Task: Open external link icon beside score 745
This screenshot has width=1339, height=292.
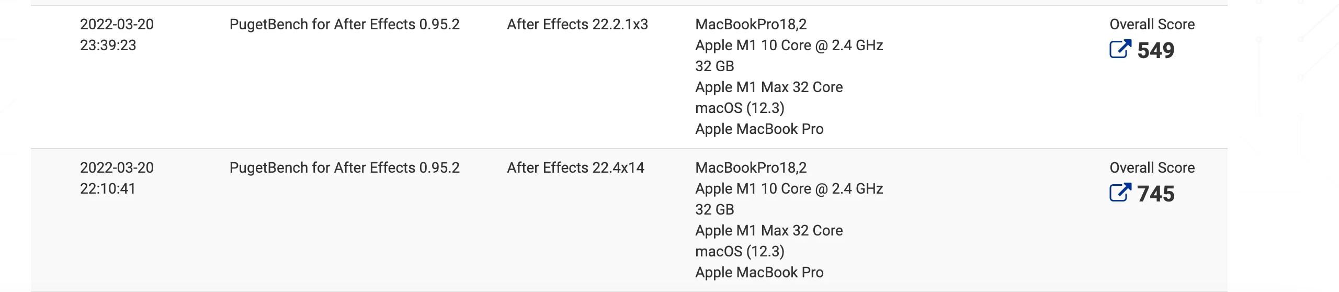Action: pos(1120,193)
